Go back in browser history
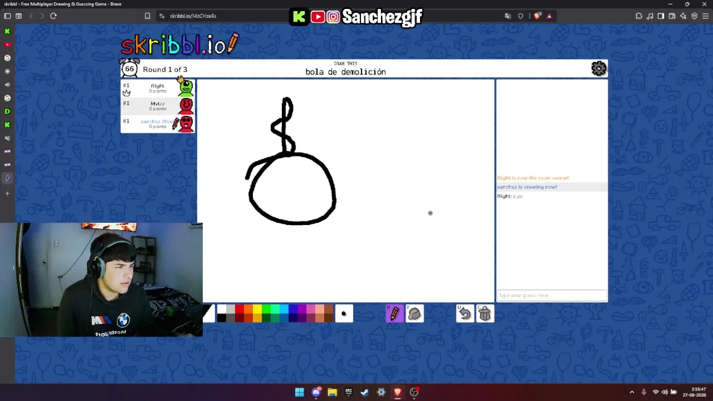Screen dimensions: 713x401 [x=31, y=16]
